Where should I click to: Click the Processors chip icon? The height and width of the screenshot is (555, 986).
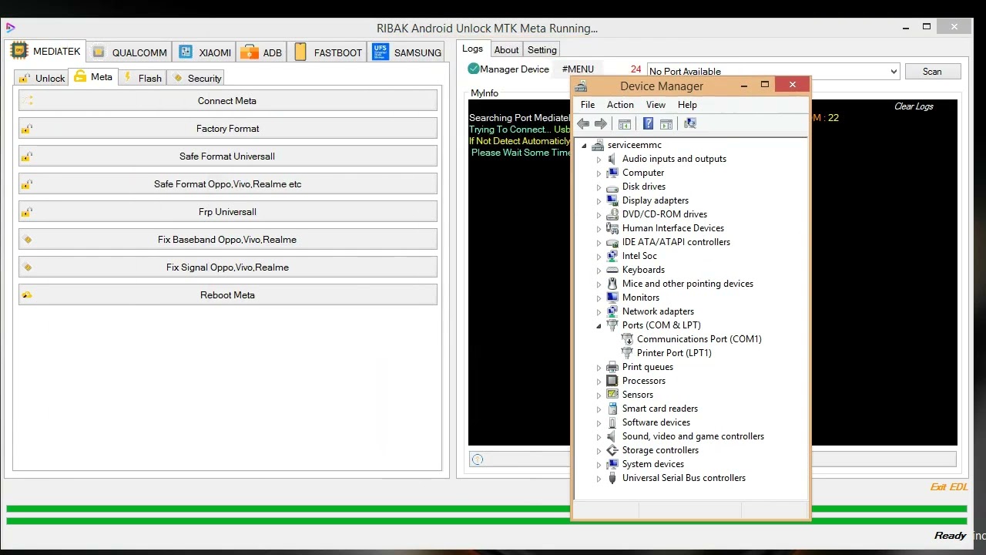[x=612, y=381]
